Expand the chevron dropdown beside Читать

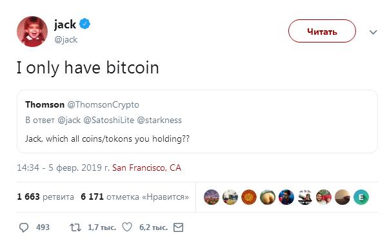(373, 32)
